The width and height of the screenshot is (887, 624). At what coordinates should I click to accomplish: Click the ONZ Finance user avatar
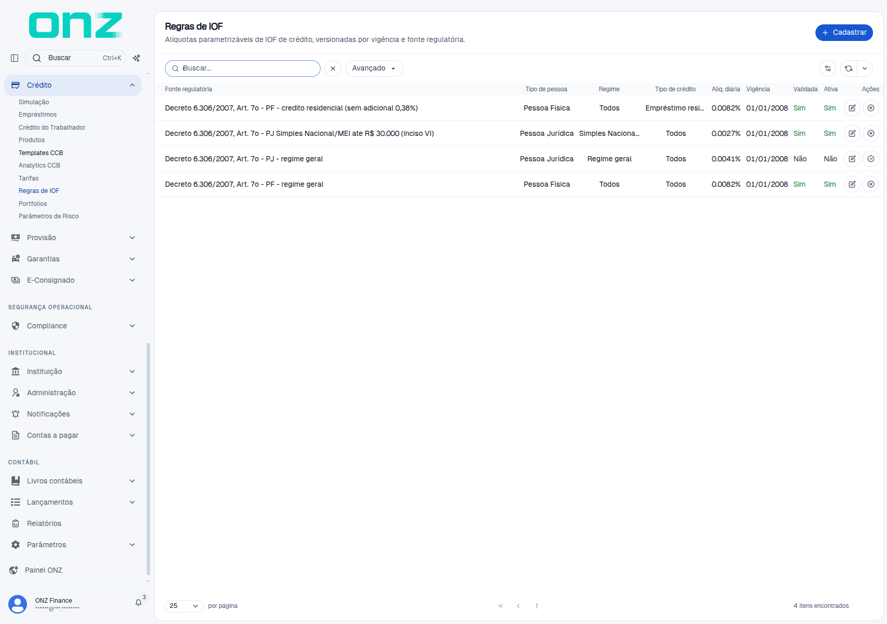tap(18, 604)
